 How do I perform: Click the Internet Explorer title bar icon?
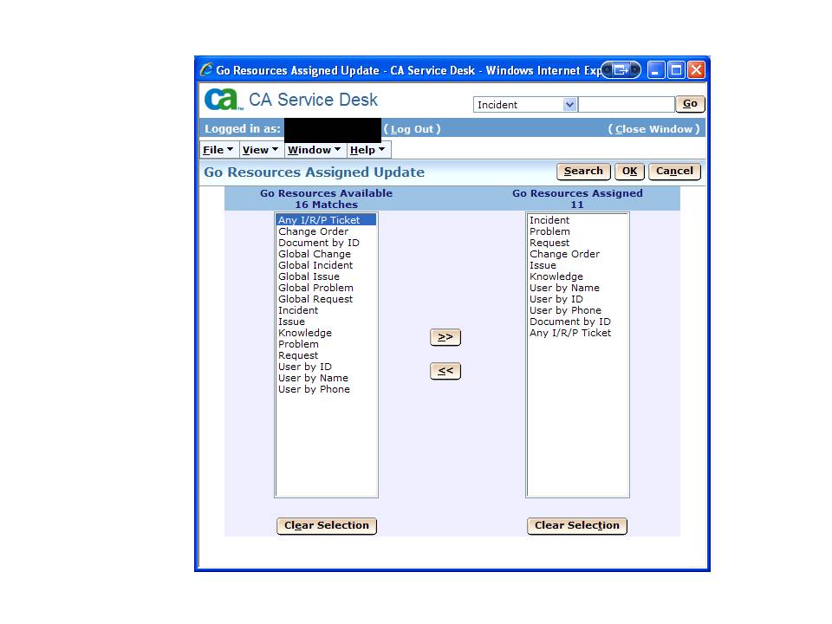[206, 70]
